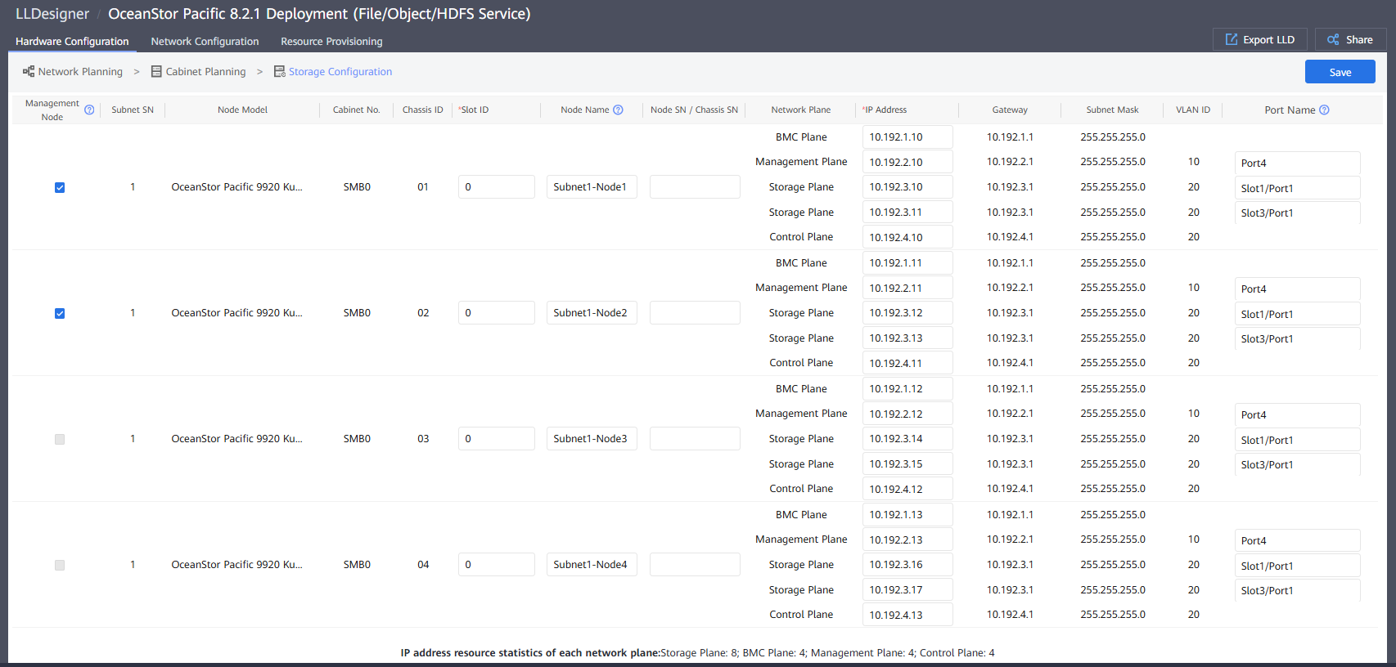Switch to Network Configuration tab
The width and height of the screenshot is (1396, 667).
(x=205, y=42)
